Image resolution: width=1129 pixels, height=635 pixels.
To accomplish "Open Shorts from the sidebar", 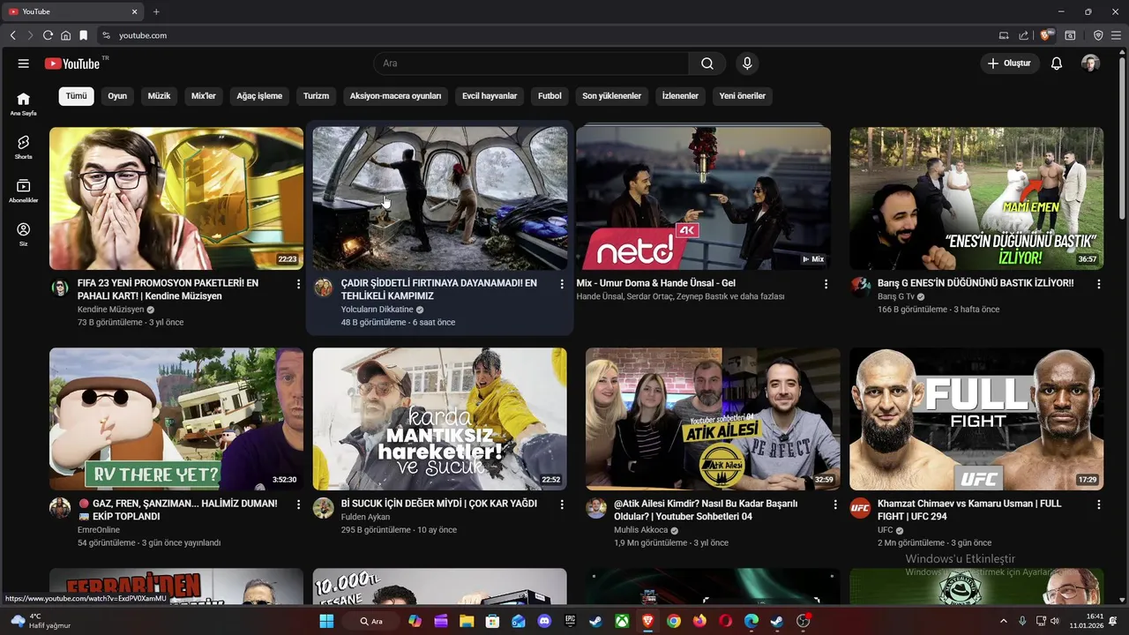I will (24, 147).
